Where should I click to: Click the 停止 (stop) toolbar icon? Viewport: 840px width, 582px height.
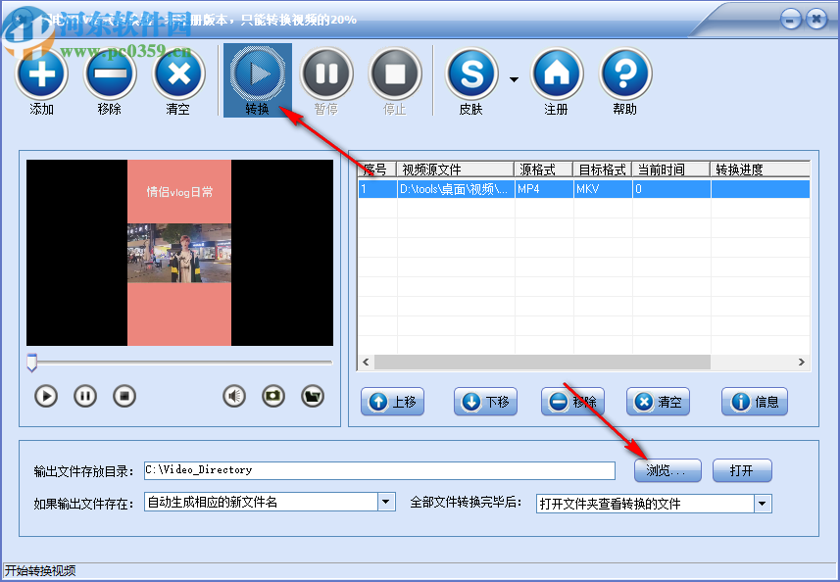[x=395, y=74]
